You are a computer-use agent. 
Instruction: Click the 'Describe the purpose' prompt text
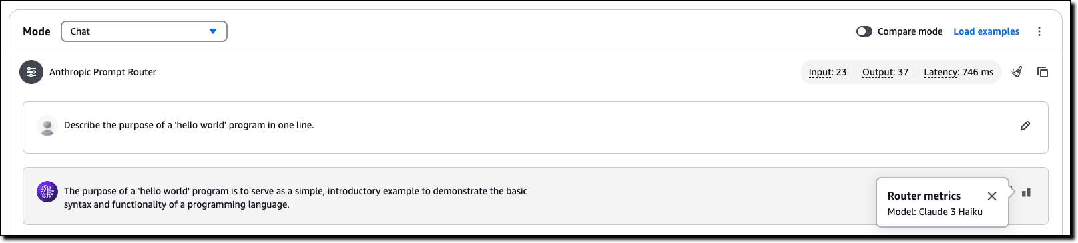189,125
